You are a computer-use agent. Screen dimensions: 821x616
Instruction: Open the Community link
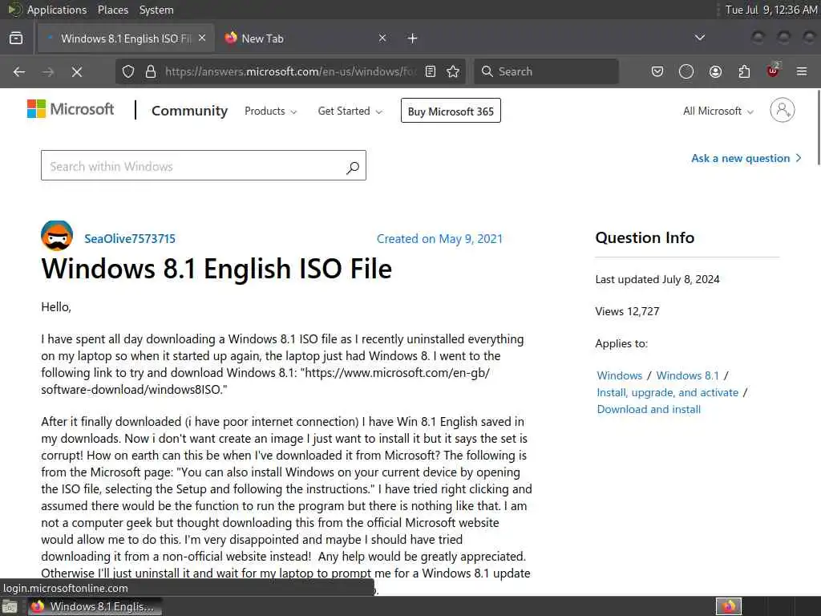click(x=189, y=111)
